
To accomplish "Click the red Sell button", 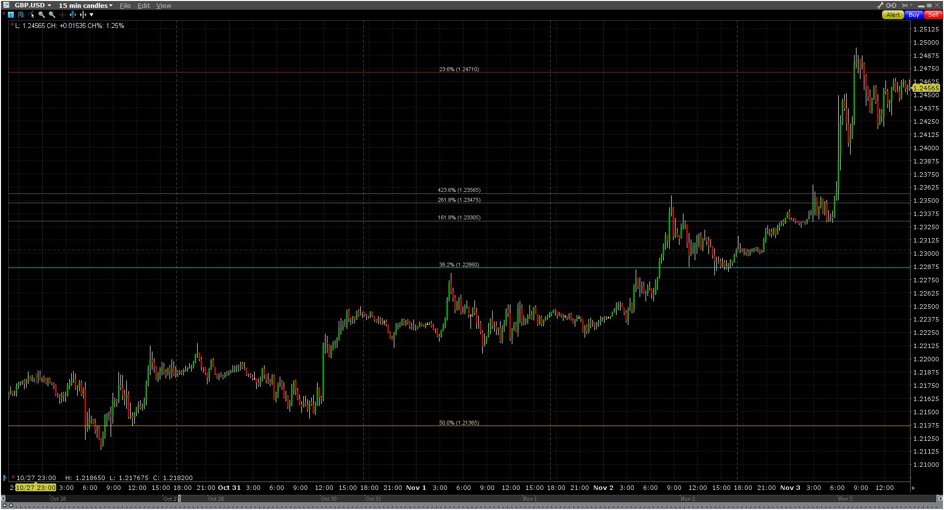I will (x=933, y=15).
